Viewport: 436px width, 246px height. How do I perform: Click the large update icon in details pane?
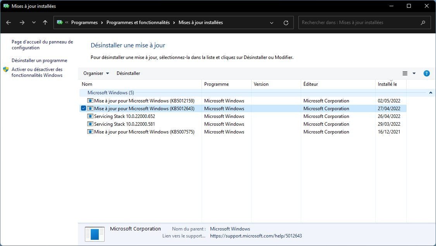95,234
